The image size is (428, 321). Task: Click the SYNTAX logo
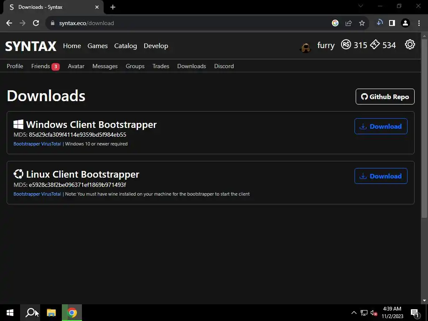click(x=31, y=46)
